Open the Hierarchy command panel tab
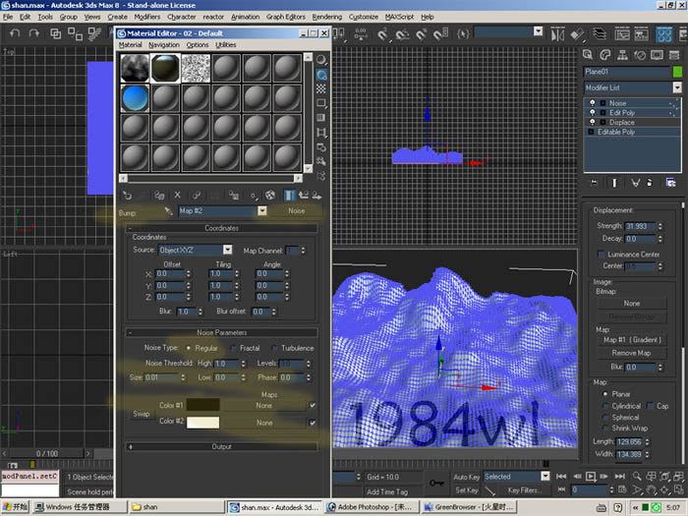This screenshot has width=688, height=516. 622,55
